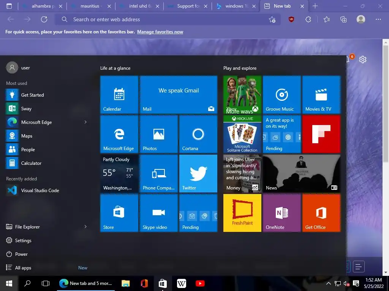Open People from Most used list
The width and height of the screenshot is (389, 291).
[x=47, y=149]
